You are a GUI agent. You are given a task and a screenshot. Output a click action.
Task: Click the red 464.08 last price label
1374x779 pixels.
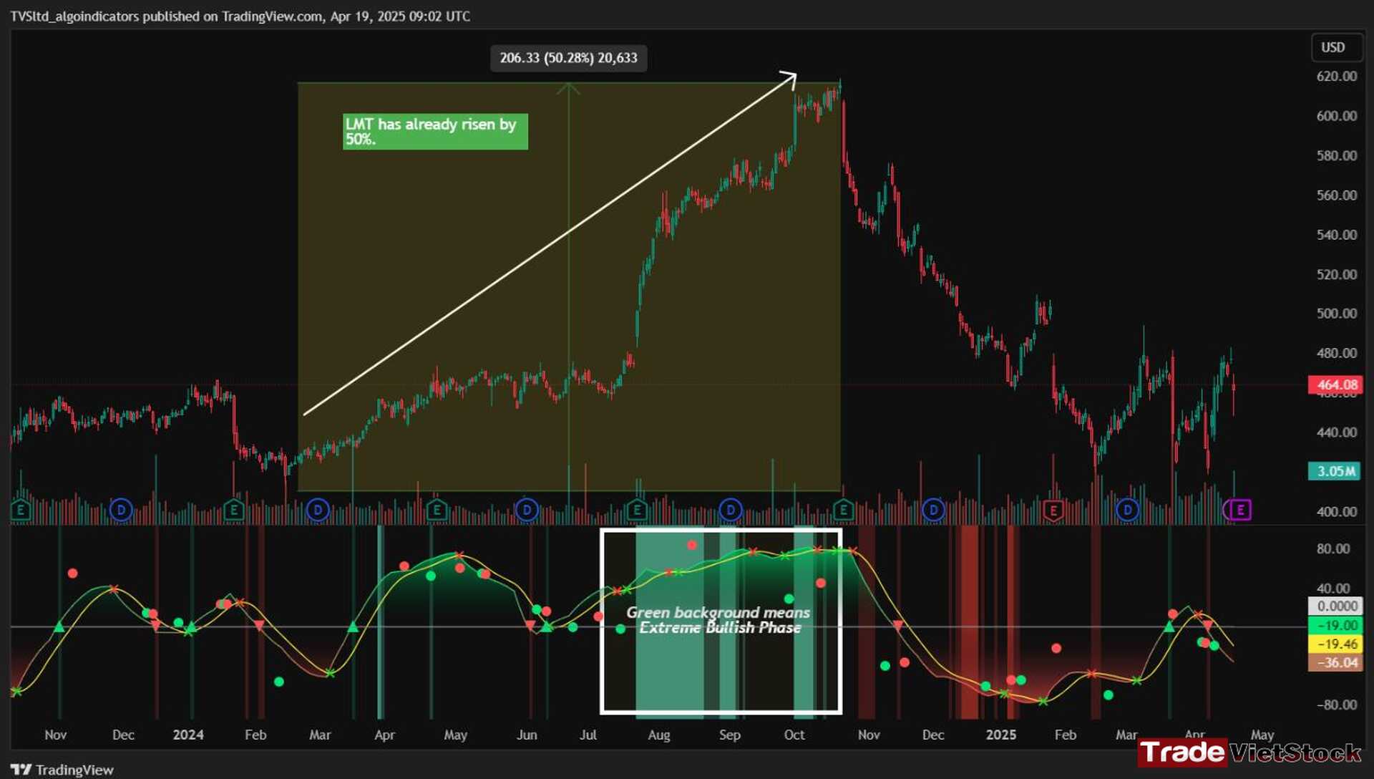(x=1335, y=384)
